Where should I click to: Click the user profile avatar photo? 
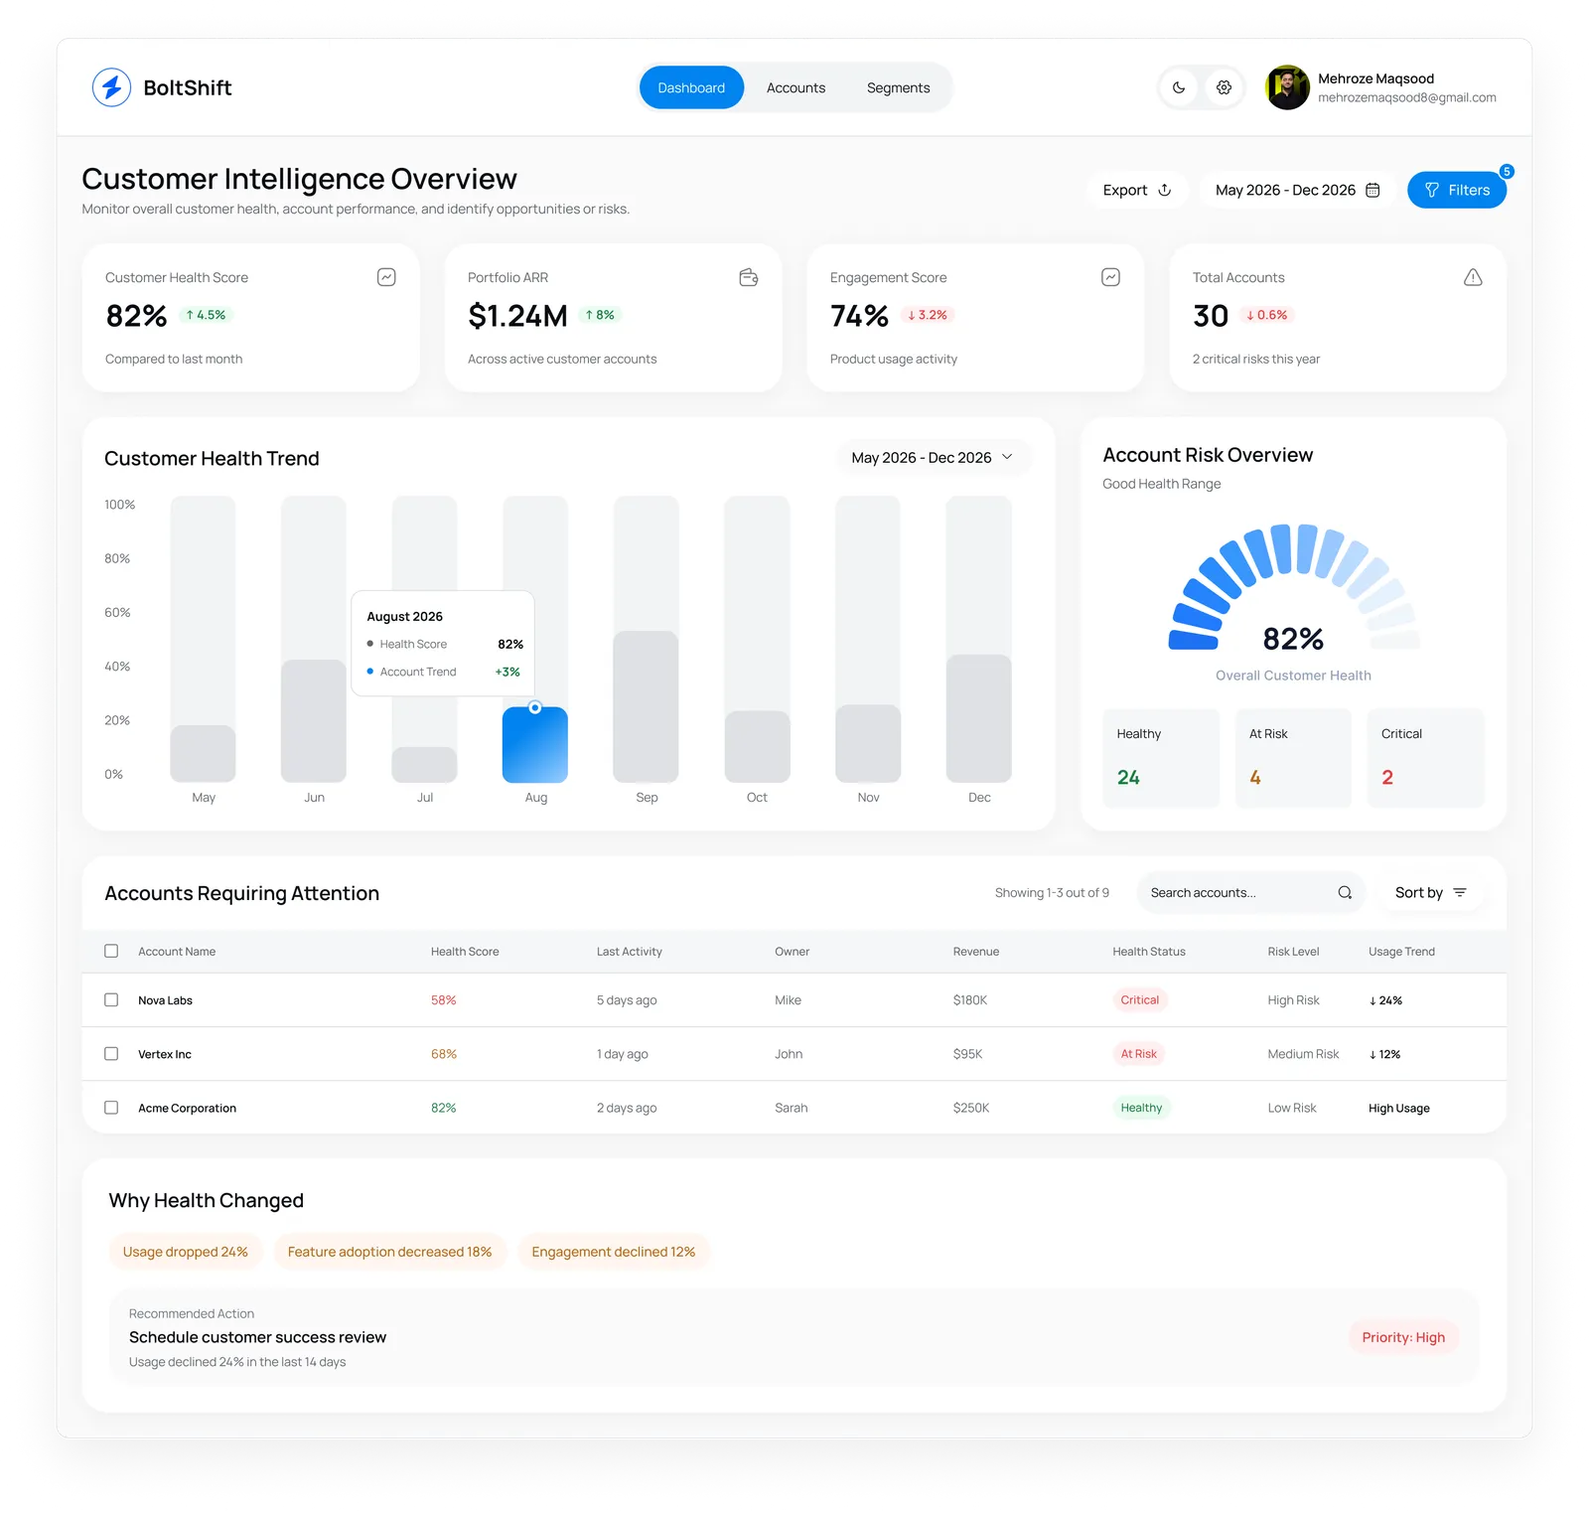(x=1287, y=87)
